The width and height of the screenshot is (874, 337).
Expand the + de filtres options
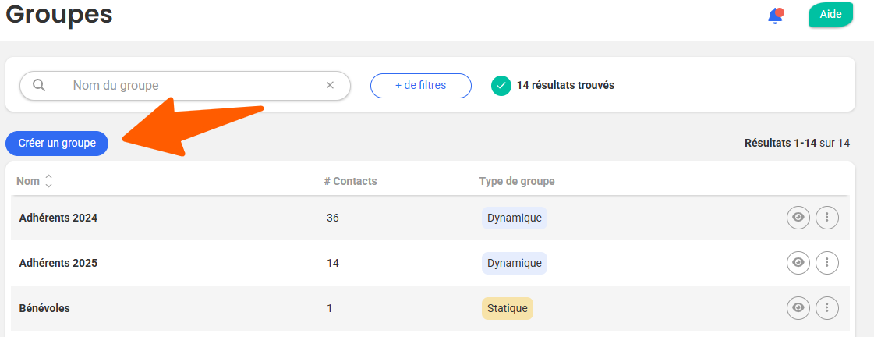(420, 85)
